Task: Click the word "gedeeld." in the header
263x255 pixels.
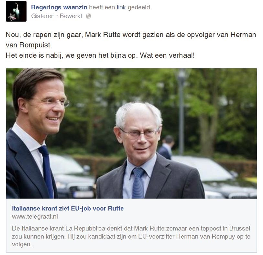Action: click(139, 7)
